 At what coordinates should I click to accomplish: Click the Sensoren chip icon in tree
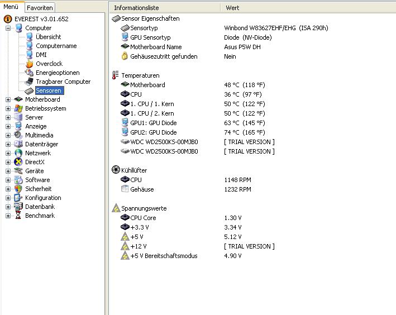[x=29, y=90]
